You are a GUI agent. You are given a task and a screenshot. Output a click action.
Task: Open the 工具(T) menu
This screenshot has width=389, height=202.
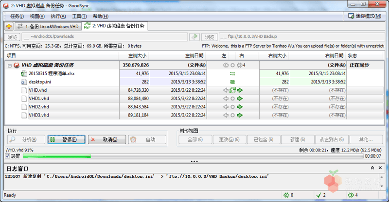coord(79,17)
